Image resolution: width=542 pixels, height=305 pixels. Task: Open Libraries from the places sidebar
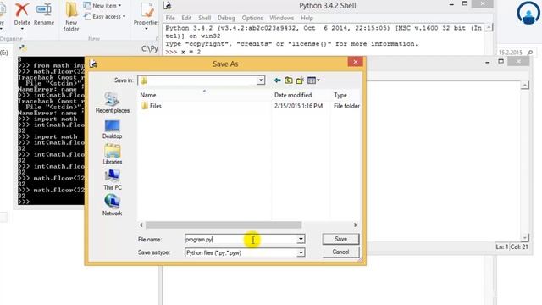coord(113,154)
